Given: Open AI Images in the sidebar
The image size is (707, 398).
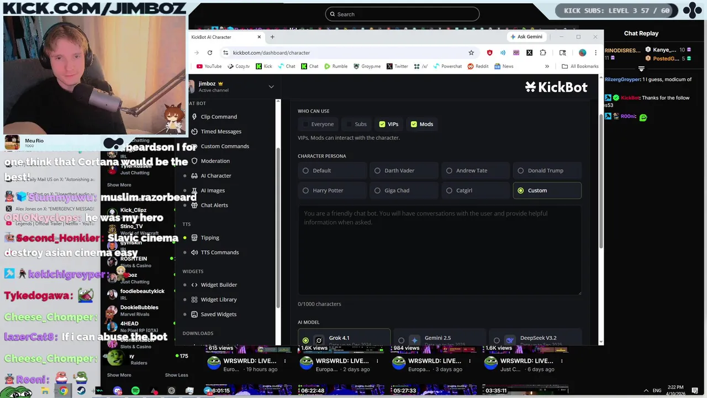Looking at the screenshot, I should pyautogui.click(x=213, y=190).
